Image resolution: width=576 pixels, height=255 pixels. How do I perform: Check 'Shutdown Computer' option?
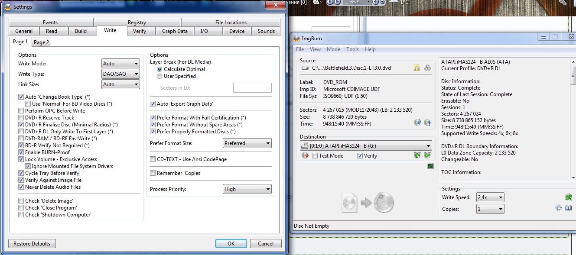click(x=21, y=215)
